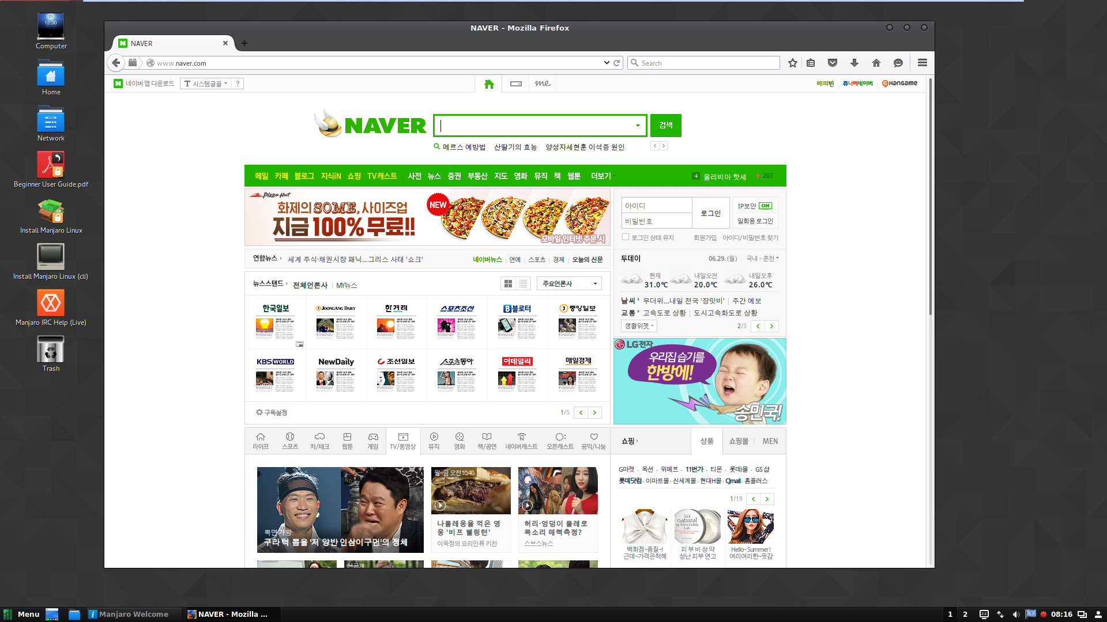Image resolution: width=1107 pixels, height=622 pixels.
Task: Focus the 비밀번호 password field
Action: (x=657, y=221)
